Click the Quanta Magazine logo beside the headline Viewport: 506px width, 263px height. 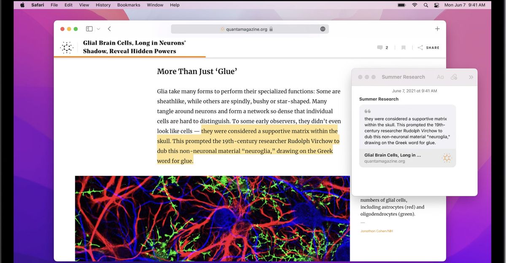click(66, 47)
